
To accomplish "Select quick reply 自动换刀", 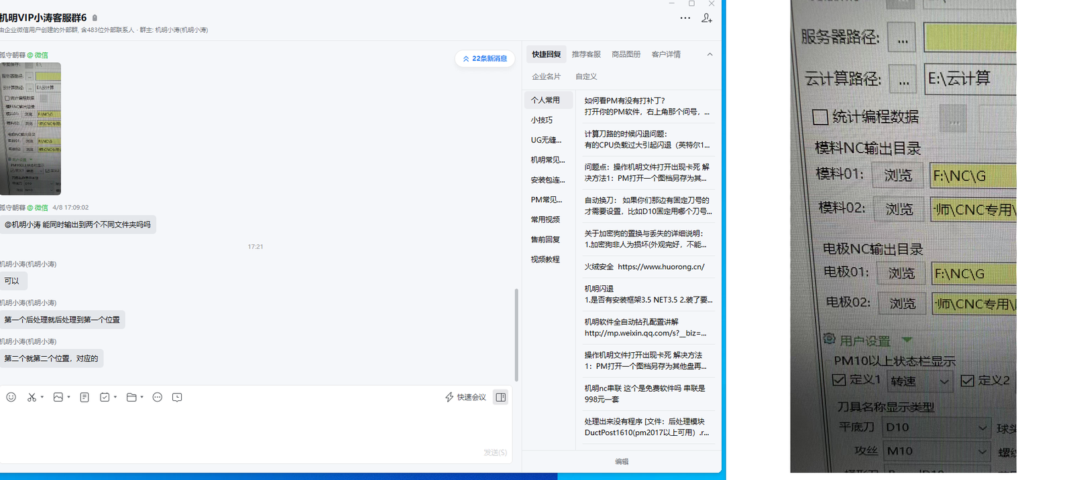I will coord(646,206).
